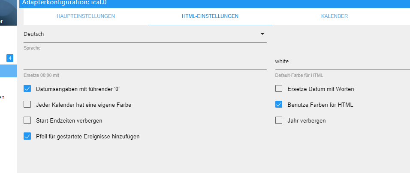The width and height of the screenshot is (410, 173).
Task: Switch to the HTML-Einstellungen tab
Action: (x=210, y=16)
